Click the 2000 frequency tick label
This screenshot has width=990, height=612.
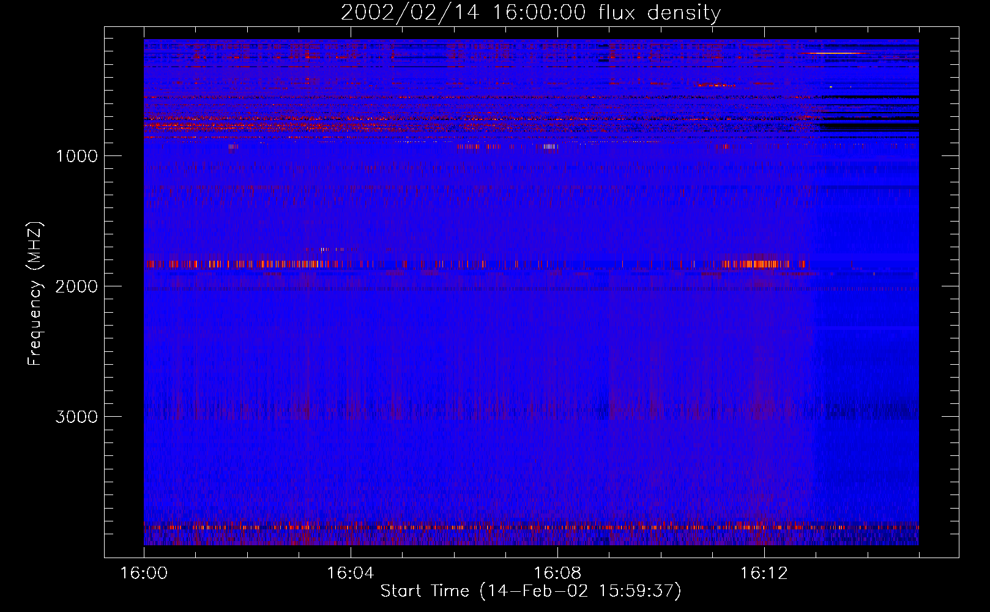point(76,286)
